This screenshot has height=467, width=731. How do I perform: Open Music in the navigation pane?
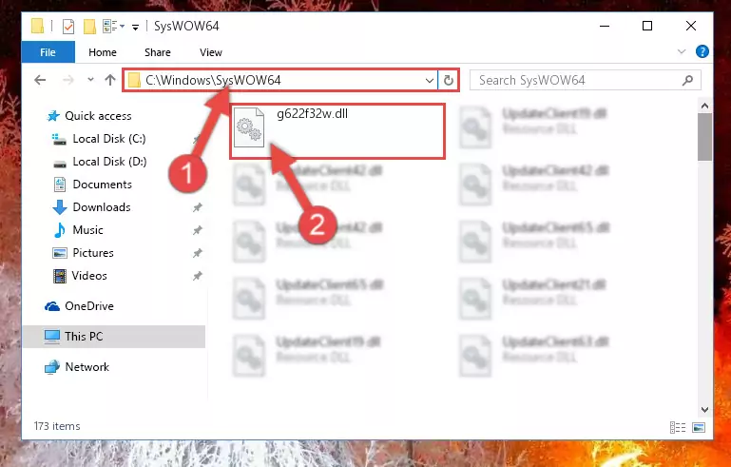pos(87,230)
